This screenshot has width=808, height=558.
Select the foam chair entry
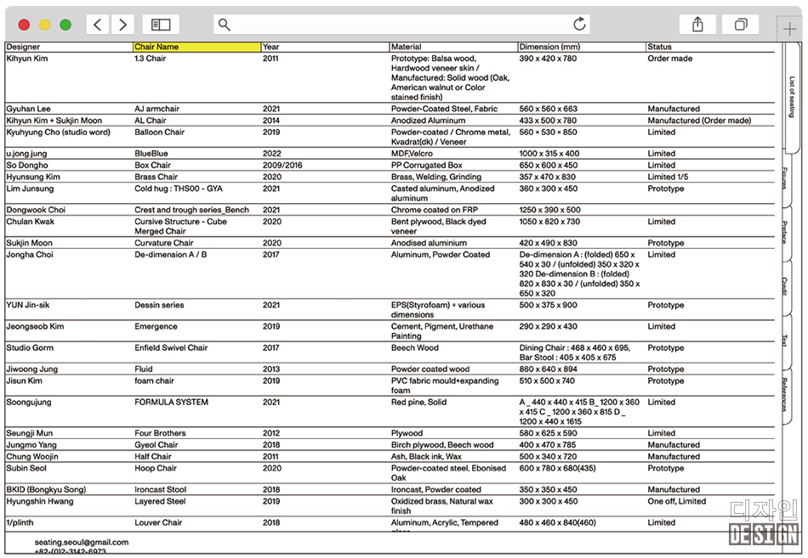point(154,381)
